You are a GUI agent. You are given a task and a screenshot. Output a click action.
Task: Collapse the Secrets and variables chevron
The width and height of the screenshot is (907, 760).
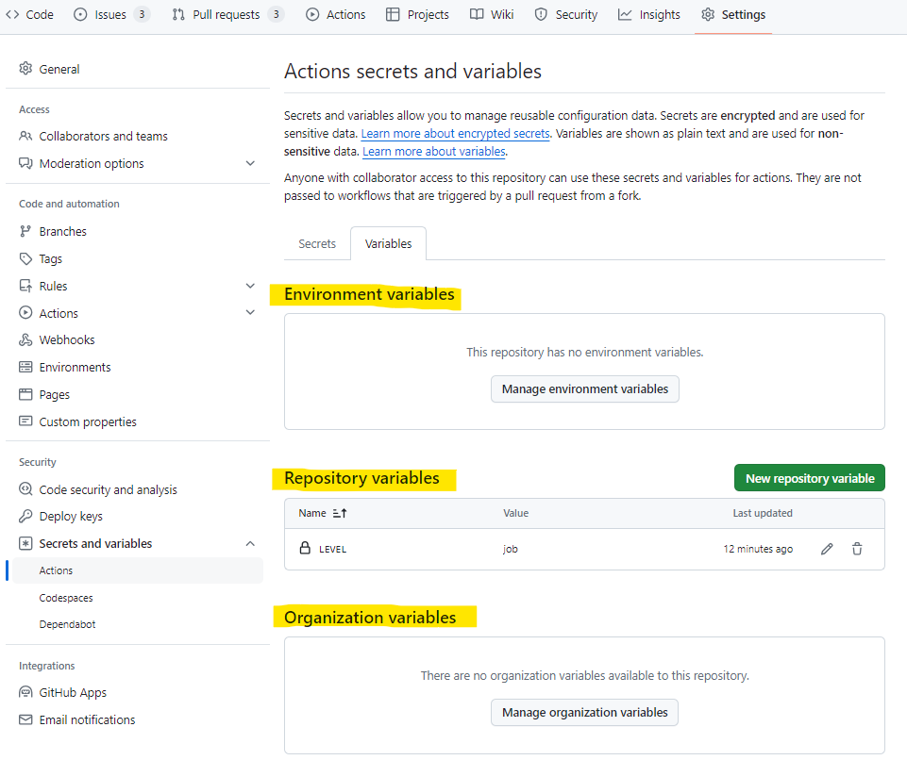(x=250, y=543)
